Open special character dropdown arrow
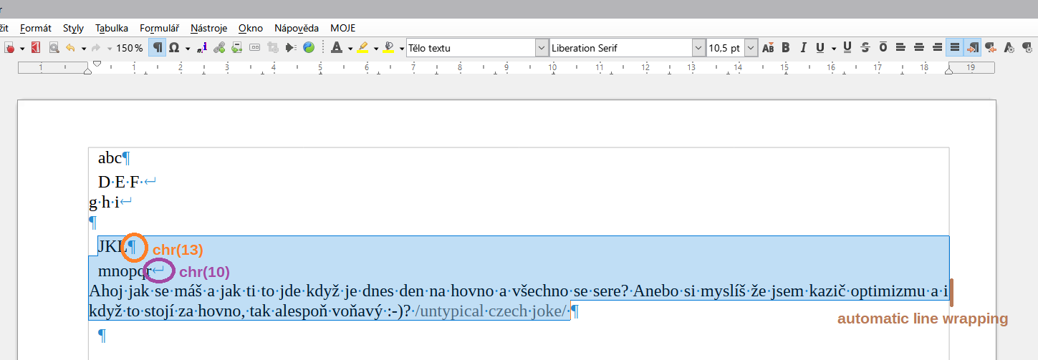 (187, 49)
